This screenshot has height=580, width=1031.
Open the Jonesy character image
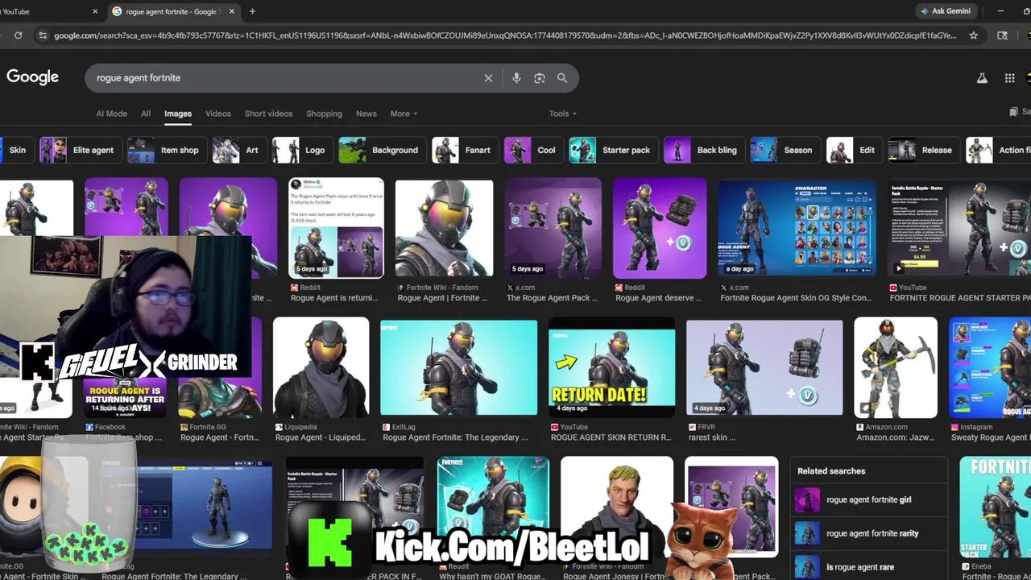[x=617, y=507]
